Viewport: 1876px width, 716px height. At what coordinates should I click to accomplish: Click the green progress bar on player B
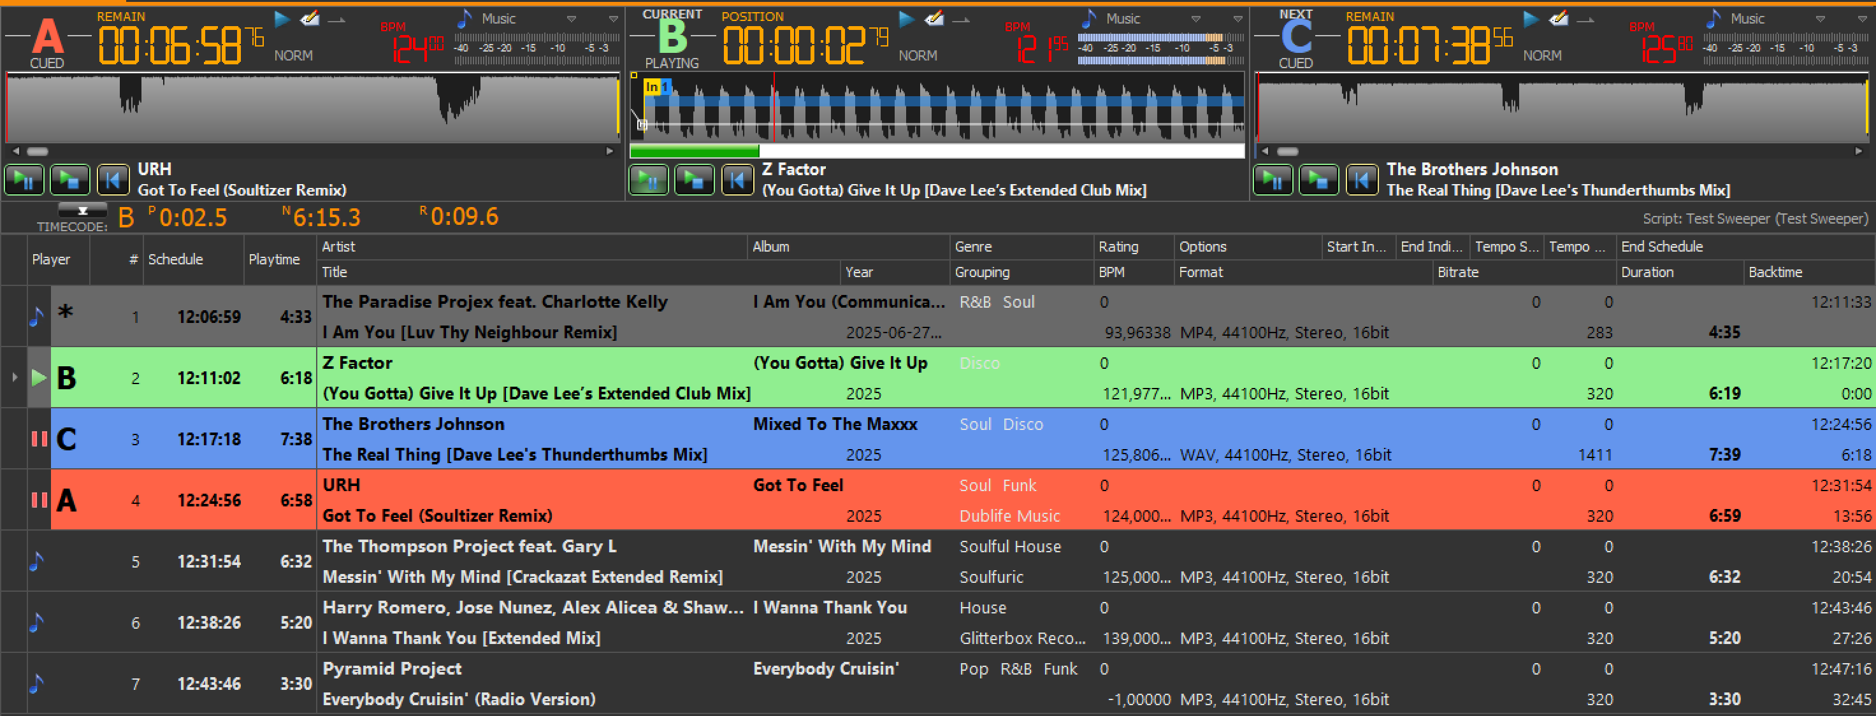click(x=694, y=152)
